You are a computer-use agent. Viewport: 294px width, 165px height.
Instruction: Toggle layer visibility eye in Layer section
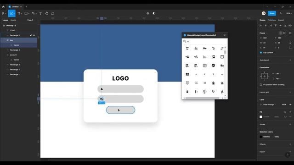pos(290,104)
